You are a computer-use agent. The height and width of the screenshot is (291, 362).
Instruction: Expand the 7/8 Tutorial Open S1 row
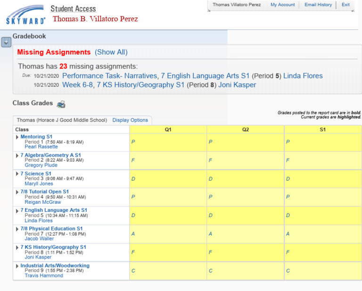tap(17, 192)
